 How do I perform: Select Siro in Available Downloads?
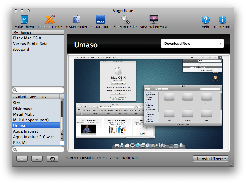point(36,103)
